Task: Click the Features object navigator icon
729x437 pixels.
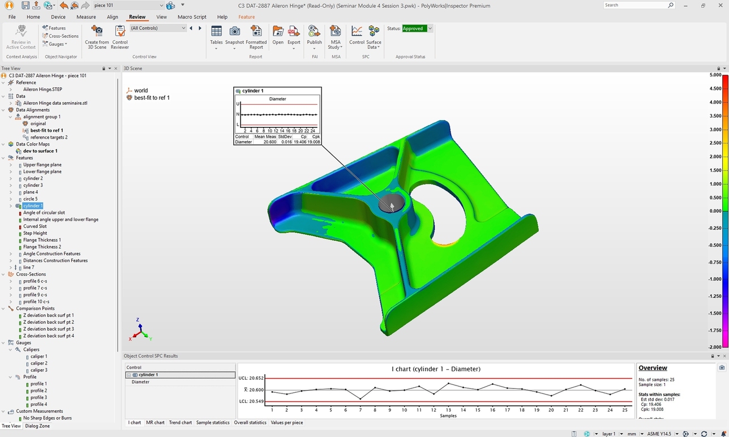Action: click(46, 27)
